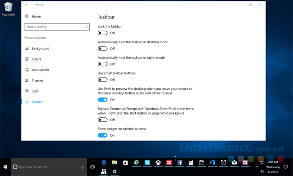This screenshot has width=293, height=176.
Task: Enable Use small taskbar buttons
Action: (x=103, y=80)
